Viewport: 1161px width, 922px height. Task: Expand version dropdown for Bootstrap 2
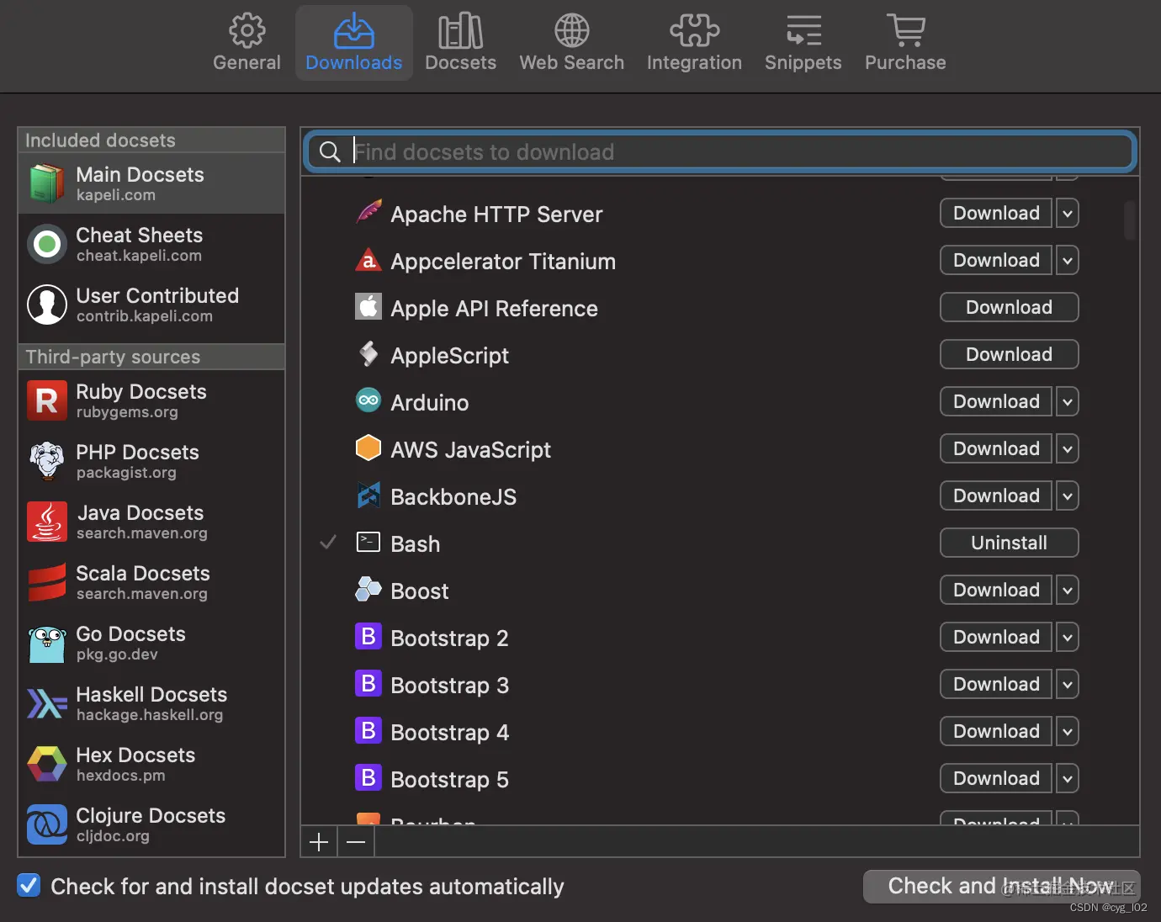1067,637
